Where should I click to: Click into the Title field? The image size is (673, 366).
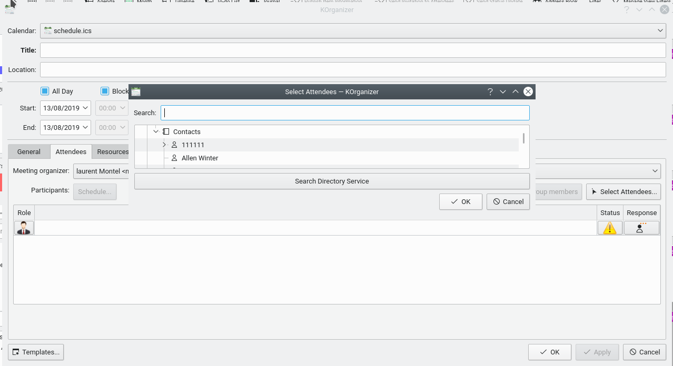pyautogui.click(x=353, y=50)
